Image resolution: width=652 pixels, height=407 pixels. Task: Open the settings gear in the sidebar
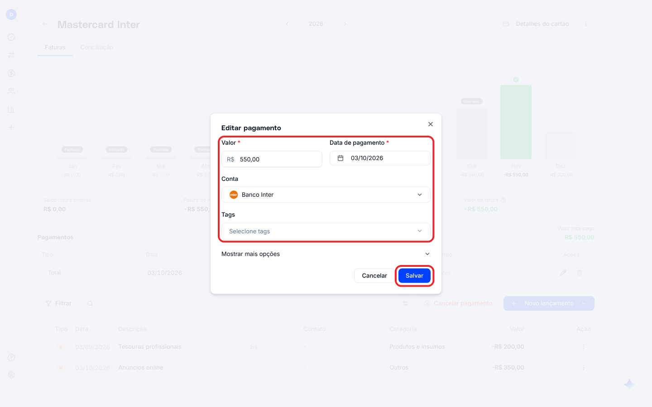pos(11,375)
